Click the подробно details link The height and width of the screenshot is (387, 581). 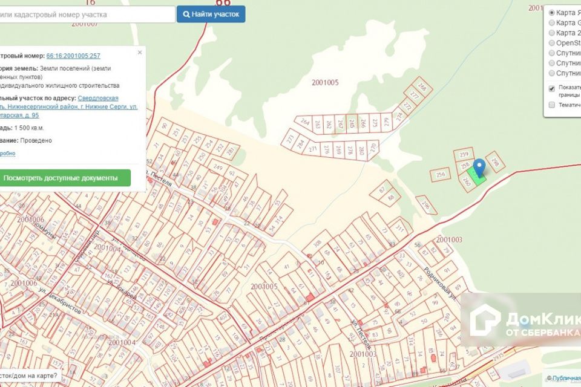coord(7,154)
